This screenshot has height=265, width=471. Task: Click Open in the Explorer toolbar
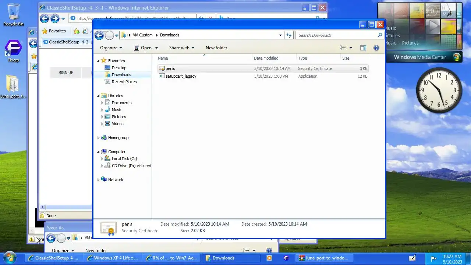143,48
